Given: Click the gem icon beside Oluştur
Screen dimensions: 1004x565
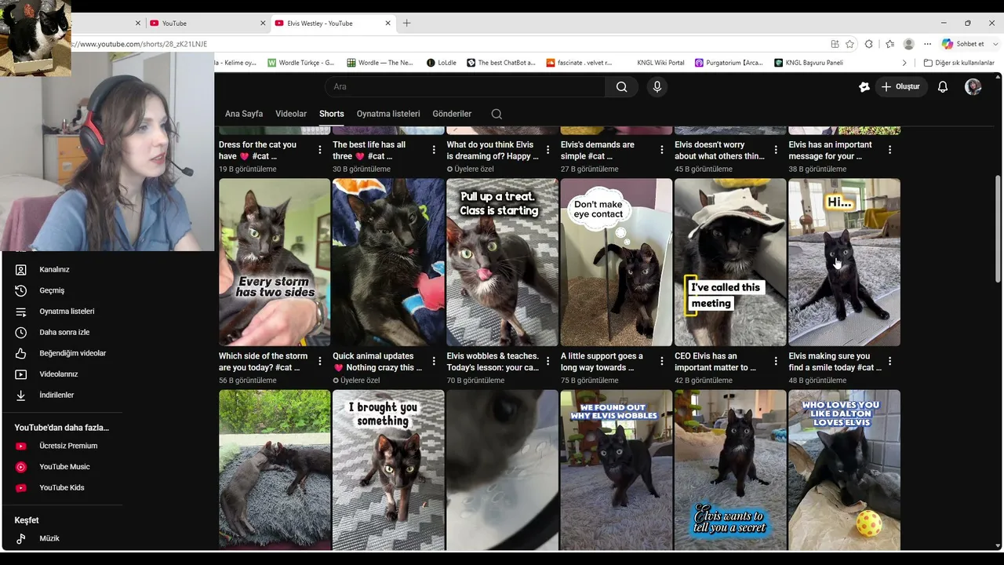Looking at the screenshot, I should tap(864, 87).
